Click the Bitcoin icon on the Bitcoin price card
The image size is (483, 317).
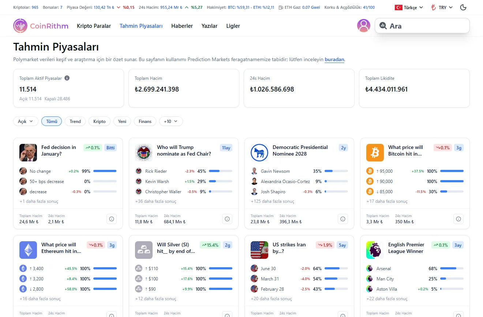click(x=375, y=152)
